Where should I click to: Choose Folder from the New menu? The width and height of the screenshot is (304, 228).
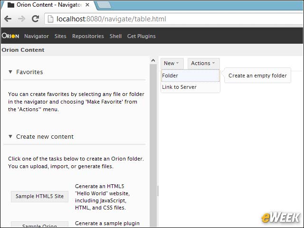click(x=190, y=76)
